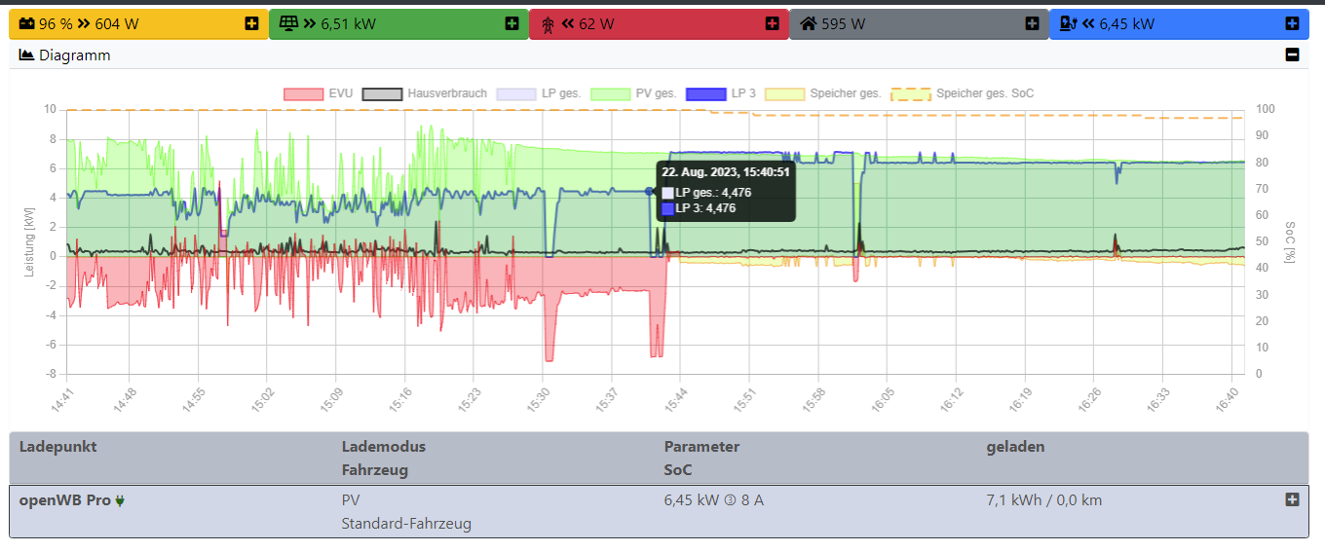Collapse the Diagramm panel

coord(1293,55)
